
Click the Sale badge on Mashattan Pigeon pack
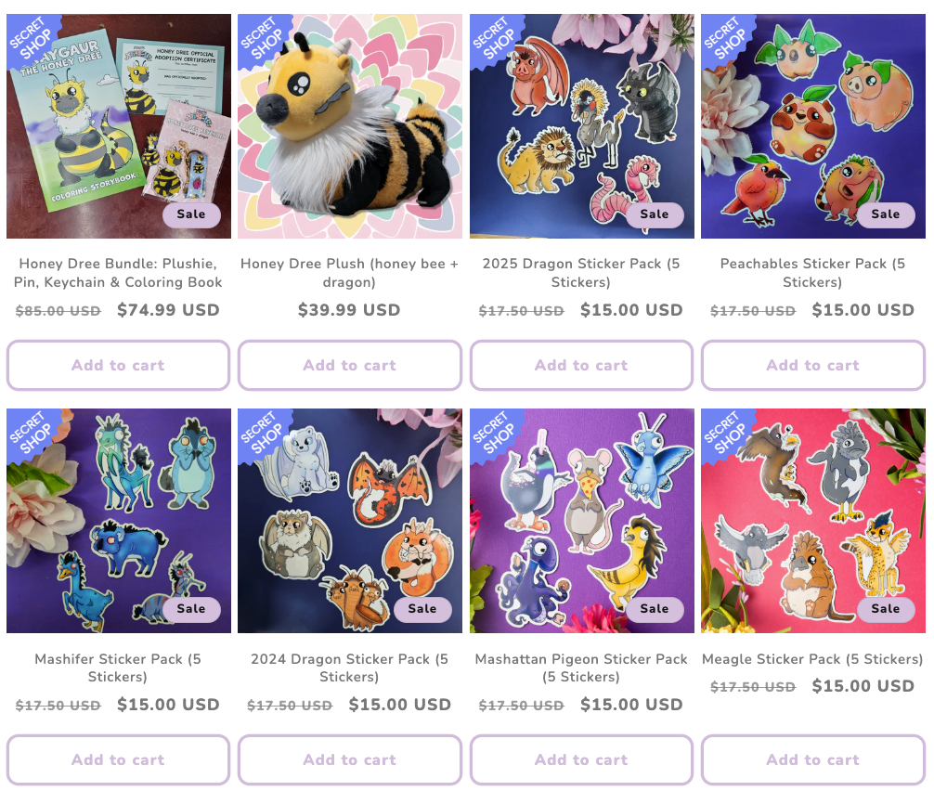654,609
